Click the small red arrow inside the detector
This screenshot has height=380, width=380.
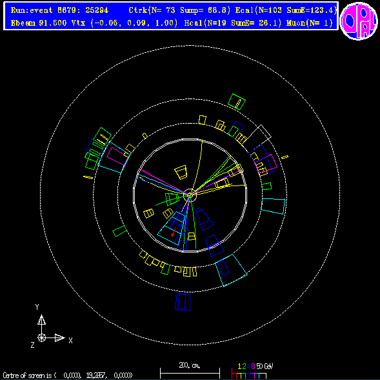point(174,232)
